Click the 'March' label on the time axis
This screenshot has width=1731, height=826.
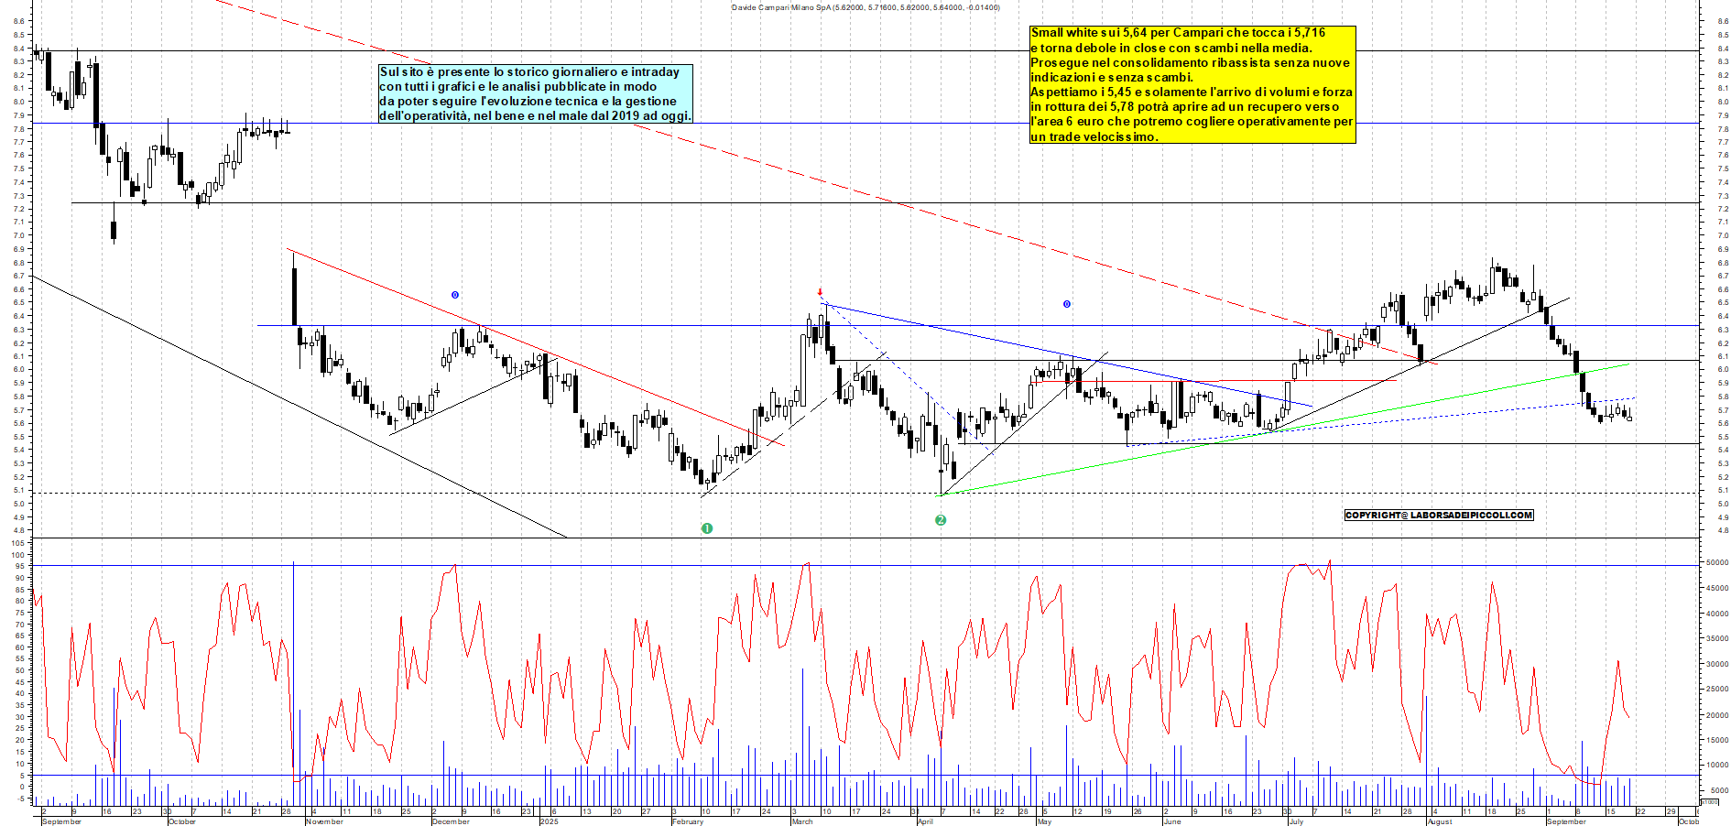tap(802, 821)
